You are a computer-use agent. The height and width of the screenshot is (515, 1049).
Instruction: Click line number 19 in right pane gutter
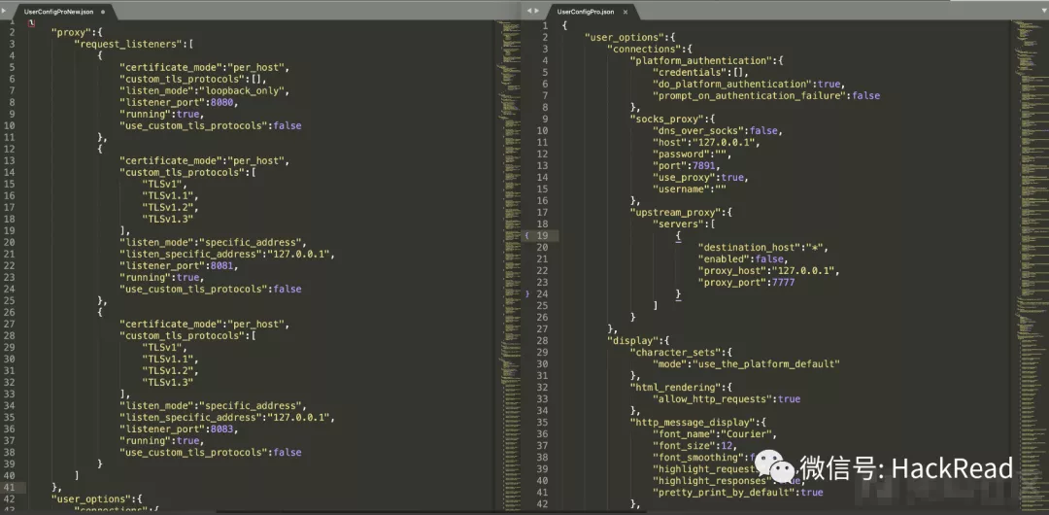[543, 236]
